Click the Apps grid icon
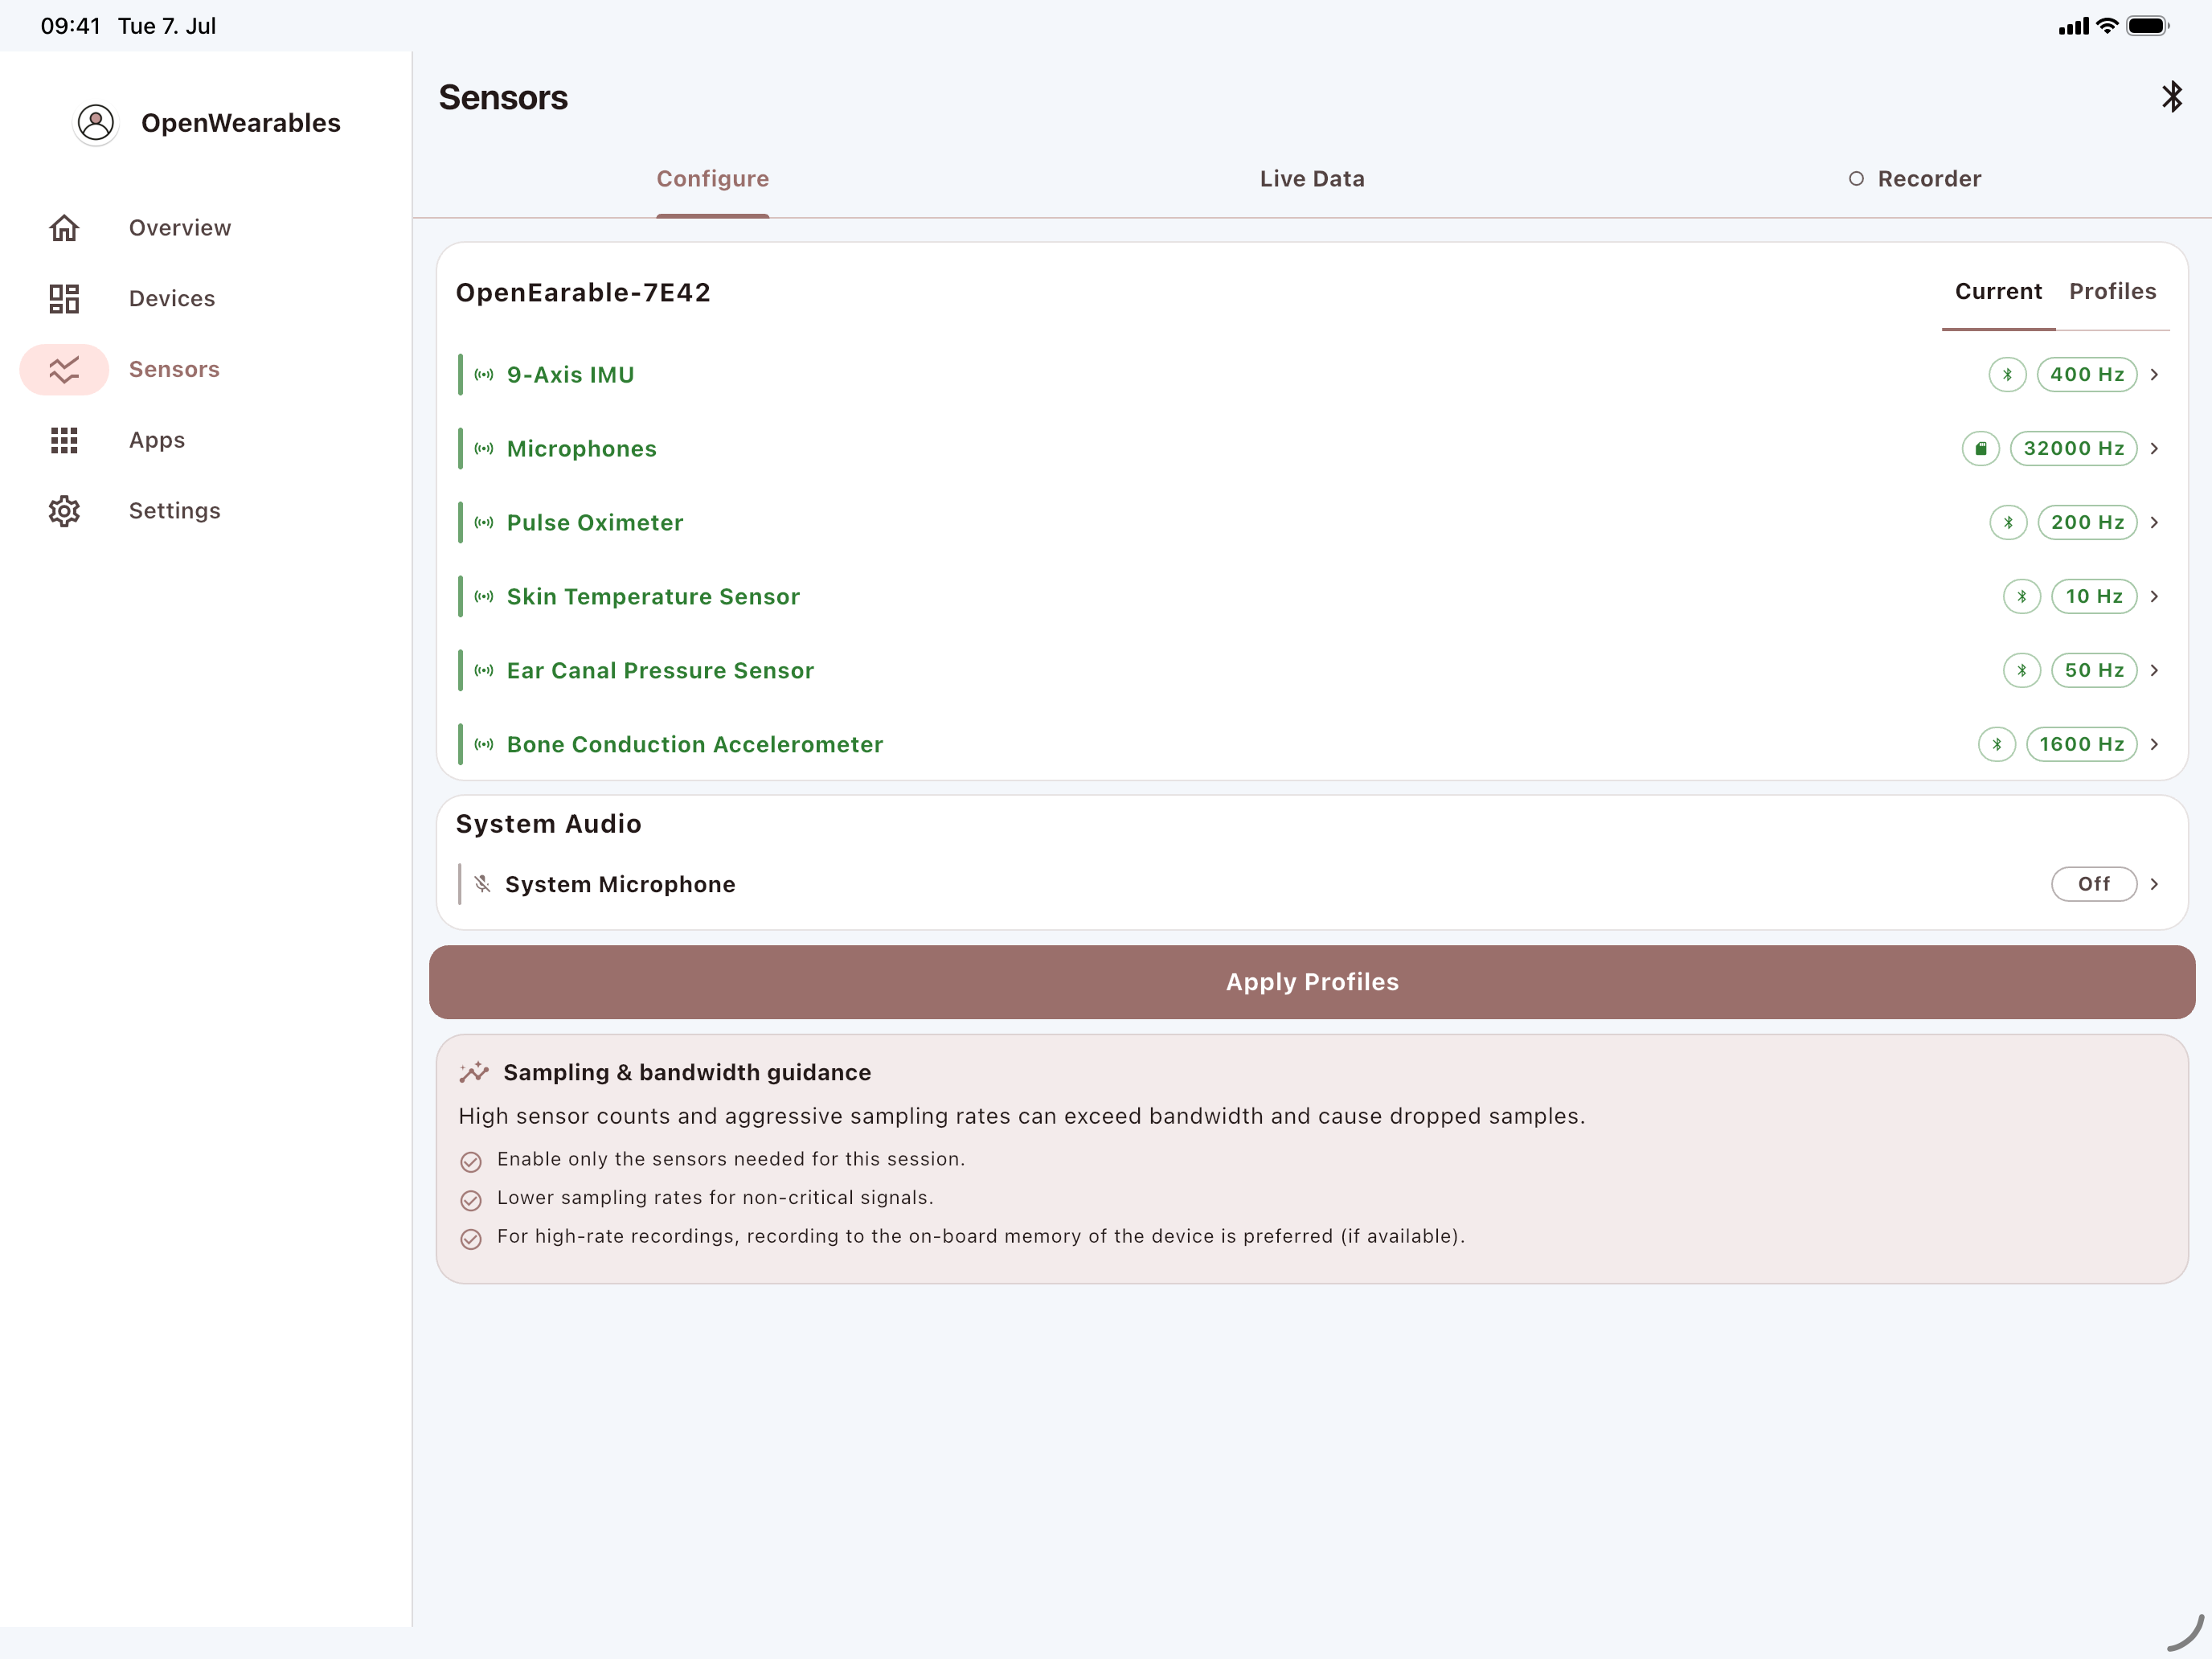This screenshot has height=1659, width=2212. (x=64, y=440)
